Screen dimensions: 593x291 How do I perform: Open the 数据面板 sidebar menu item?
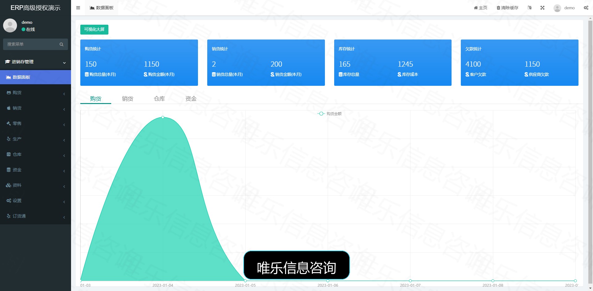[36, 77]
